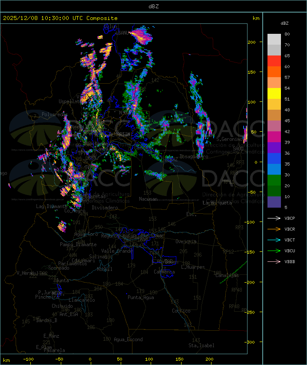307x365 pixels.
Task: Click the 'Chihuido' place label
Action: (62, 306)
